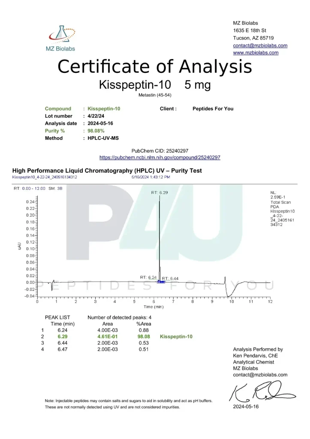The image size is (310, 439).
Task: Open the PubChem compound URL link
Action: pos(160,157)
